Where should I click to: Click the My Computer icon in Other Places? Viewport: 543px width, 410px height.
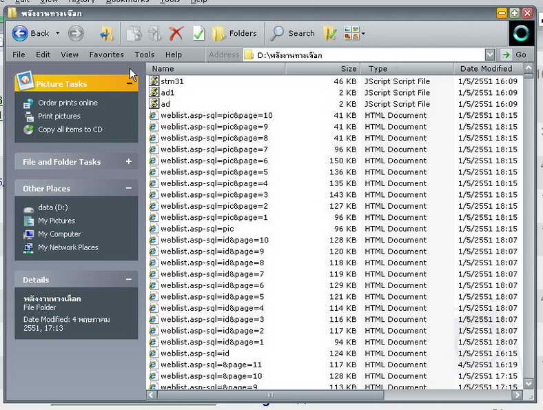[29, 234]
